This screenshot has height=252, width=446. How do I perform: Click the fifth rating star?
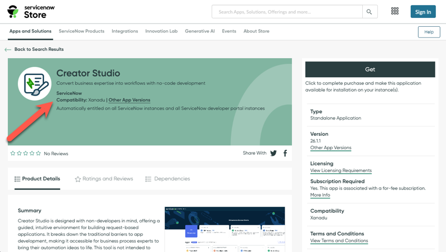tap(39, 153)
